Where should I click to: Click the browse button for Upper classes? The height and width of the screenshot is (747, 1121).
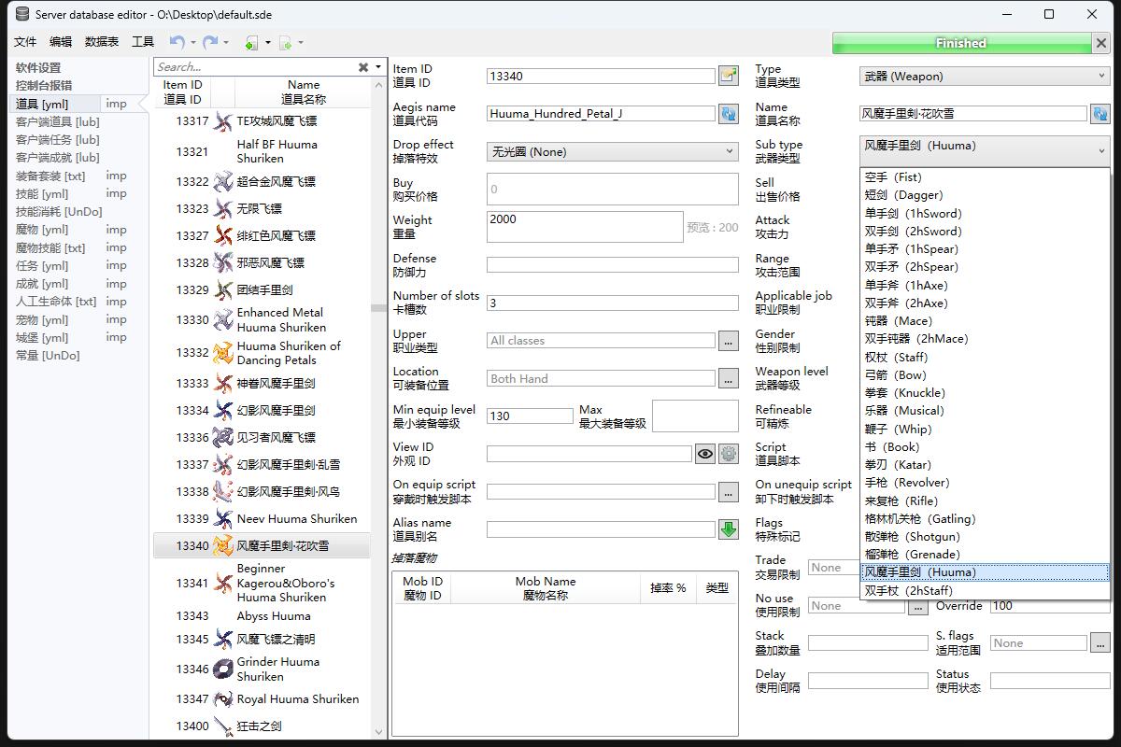(x=728, y=341)
